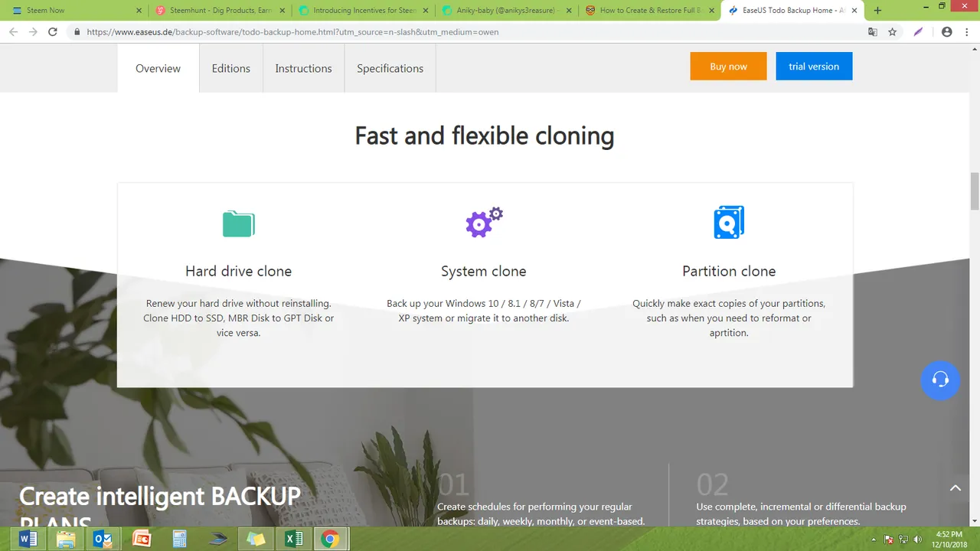Screen dimensions: 980x551
Task: Switch to How to Create & Restore tab
Action: coord(648,11)
